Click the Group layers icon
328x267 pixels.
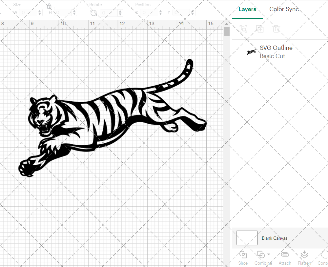coord(243,29)
